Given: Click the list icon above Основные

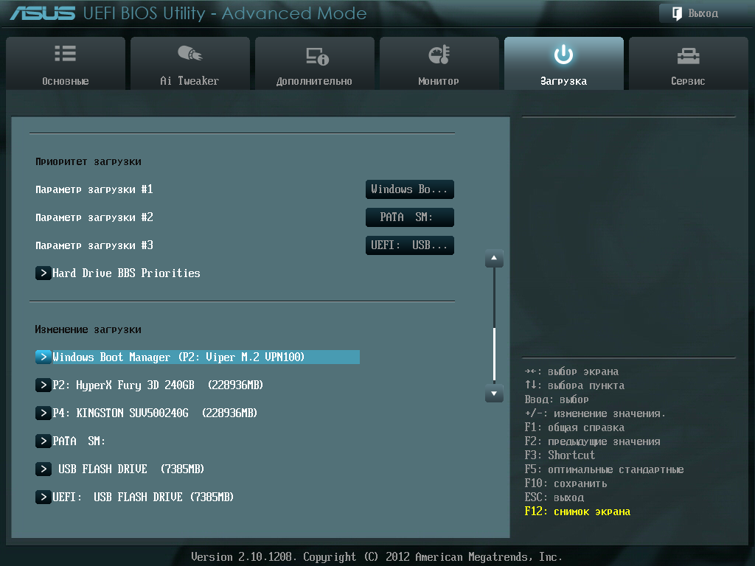Looking at the screenshot, I should (65, 53).
